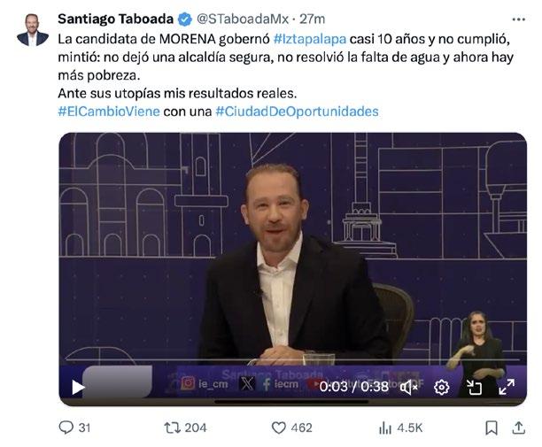The width and height of the screenshot is (542, 447).
Task: Open video settings gear
Action: pos(441,387)
